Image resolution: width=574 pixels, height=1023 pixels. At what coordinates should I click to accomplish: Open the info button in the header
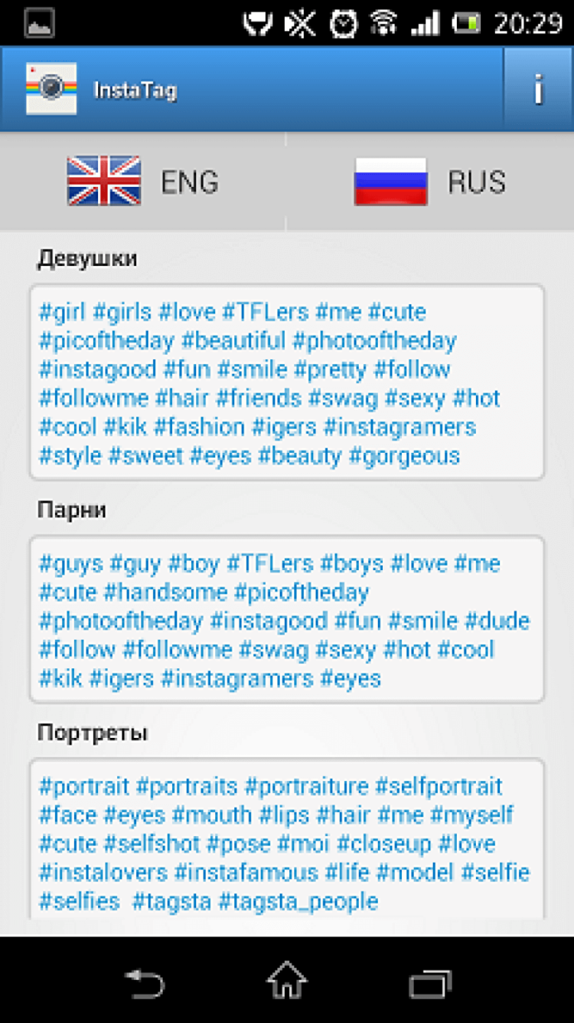(538, 90)
